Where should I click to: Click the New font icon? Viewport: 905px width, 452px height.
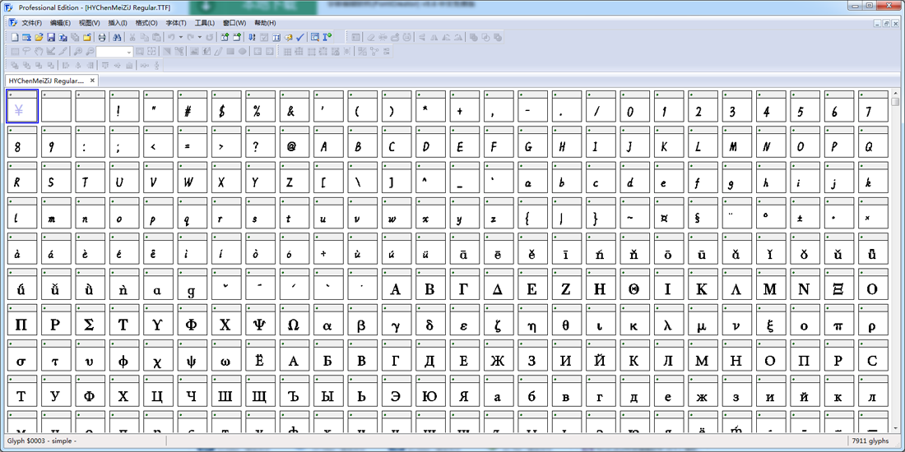pos(15,37)
